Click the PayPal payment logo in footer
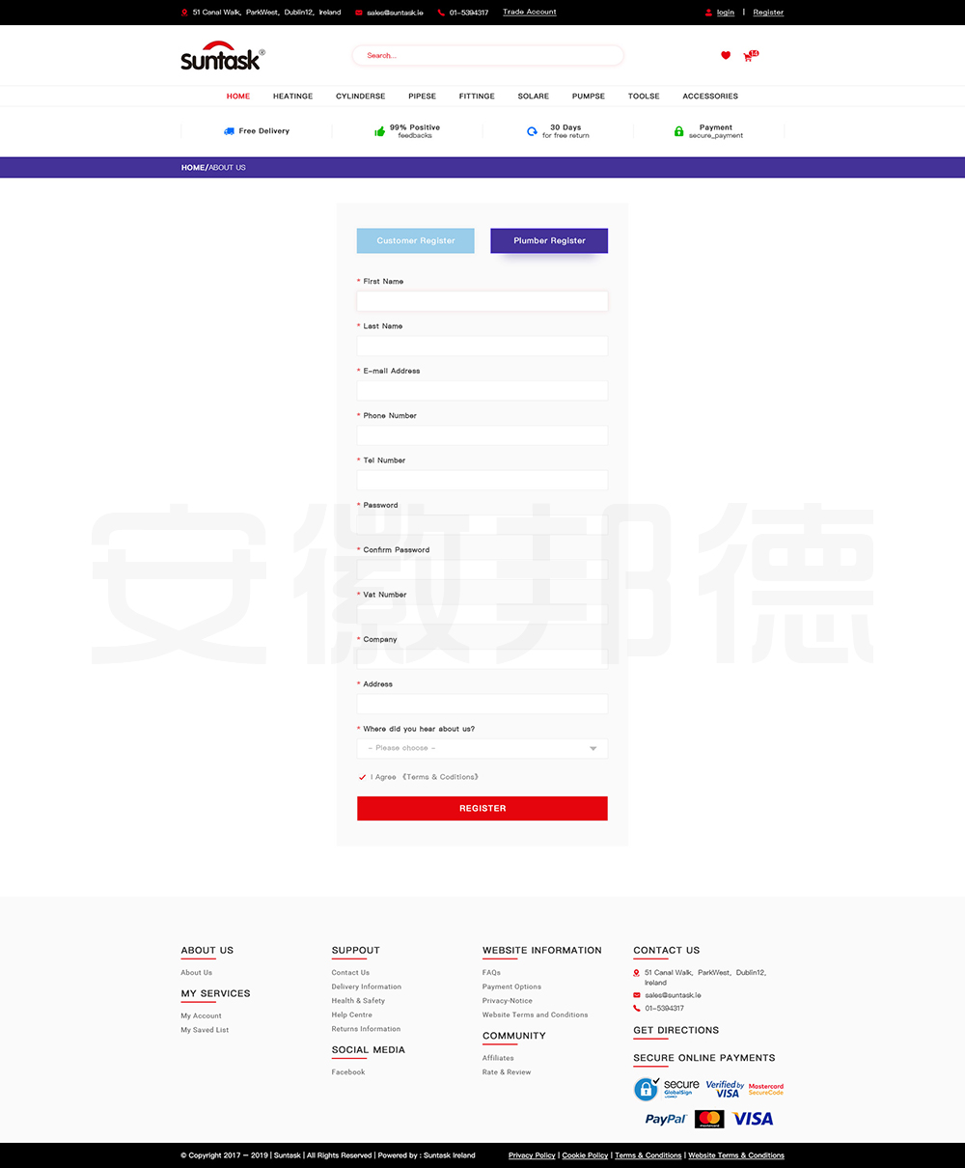The width and height of the screenshot is (965, 1168). coord(666,1119)
